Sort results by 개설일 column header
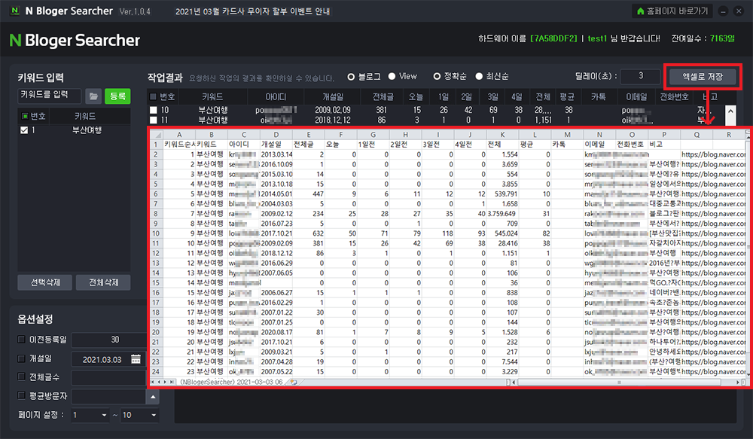Viewport: 753px width, 439px height. tap(333, 97)
